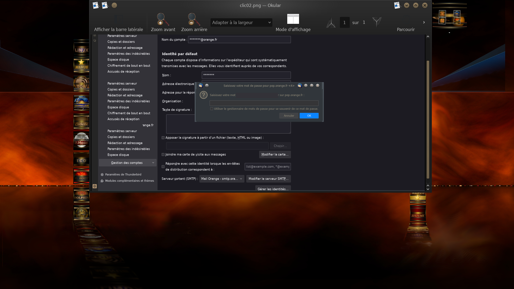This screenshot has height=289, width=514.
Task: Click Gérer les identités... button
Action: point(273,189)
